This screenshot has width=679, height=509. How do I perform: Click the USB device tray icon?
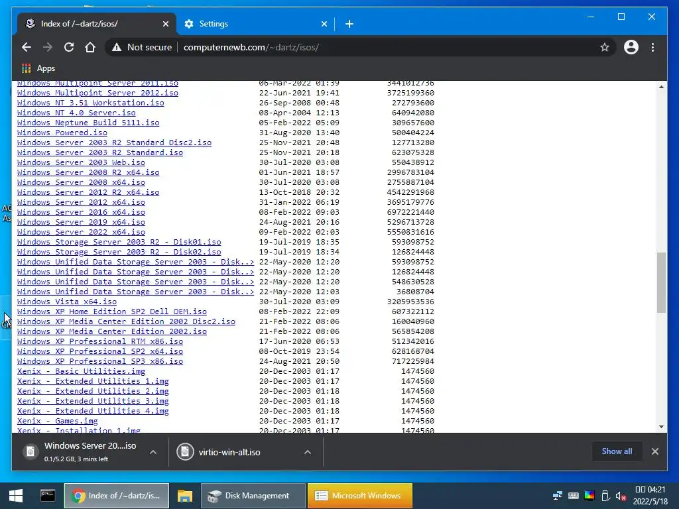point(605,496)
